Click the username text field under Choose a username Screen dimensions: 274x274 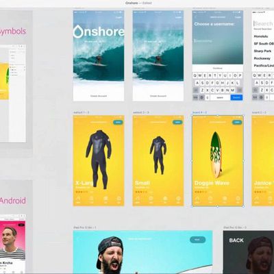point(218,41)
